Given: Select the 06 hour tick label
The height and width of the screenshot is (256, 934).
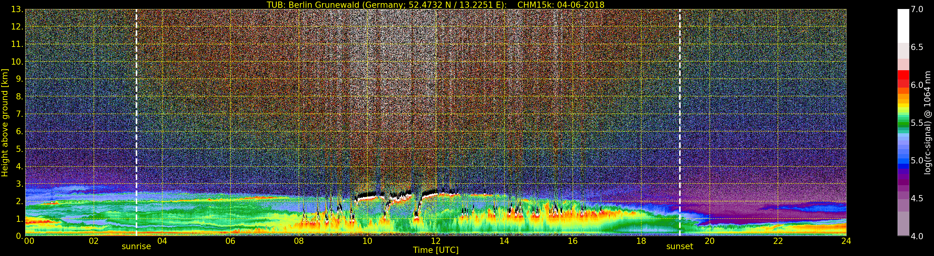Looking at the screenshot, I should pos(230,241).
